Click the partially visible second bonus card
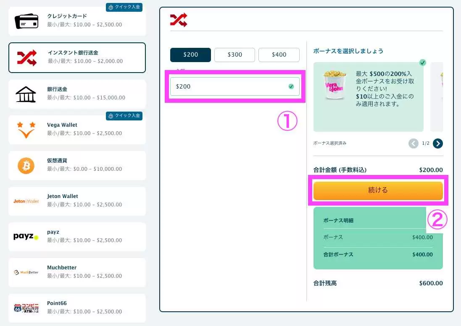 437,97
